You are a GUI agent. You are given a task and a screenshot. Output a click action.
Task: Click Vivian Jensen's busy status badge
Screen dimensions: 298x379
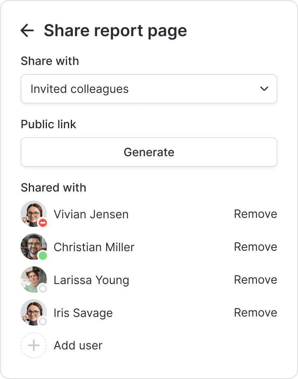coord(43,223)
